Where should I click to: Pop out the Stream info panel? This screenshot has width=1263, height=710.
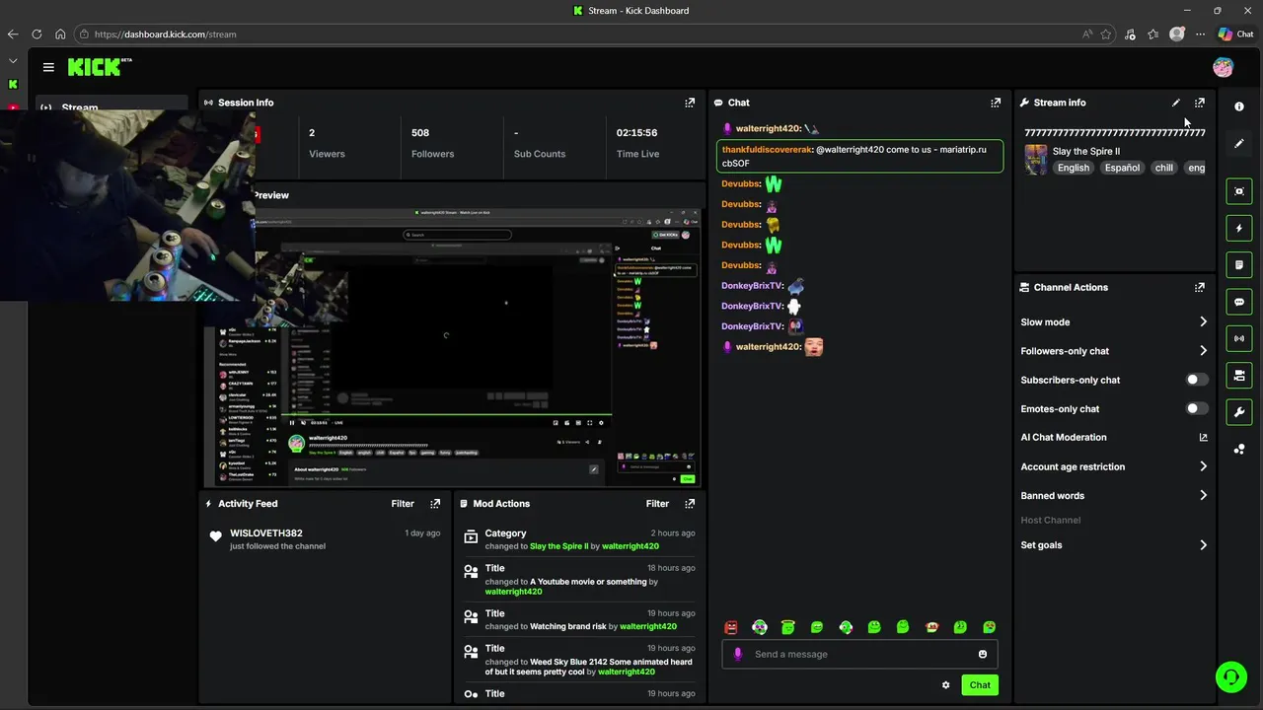coord(1200,103)
